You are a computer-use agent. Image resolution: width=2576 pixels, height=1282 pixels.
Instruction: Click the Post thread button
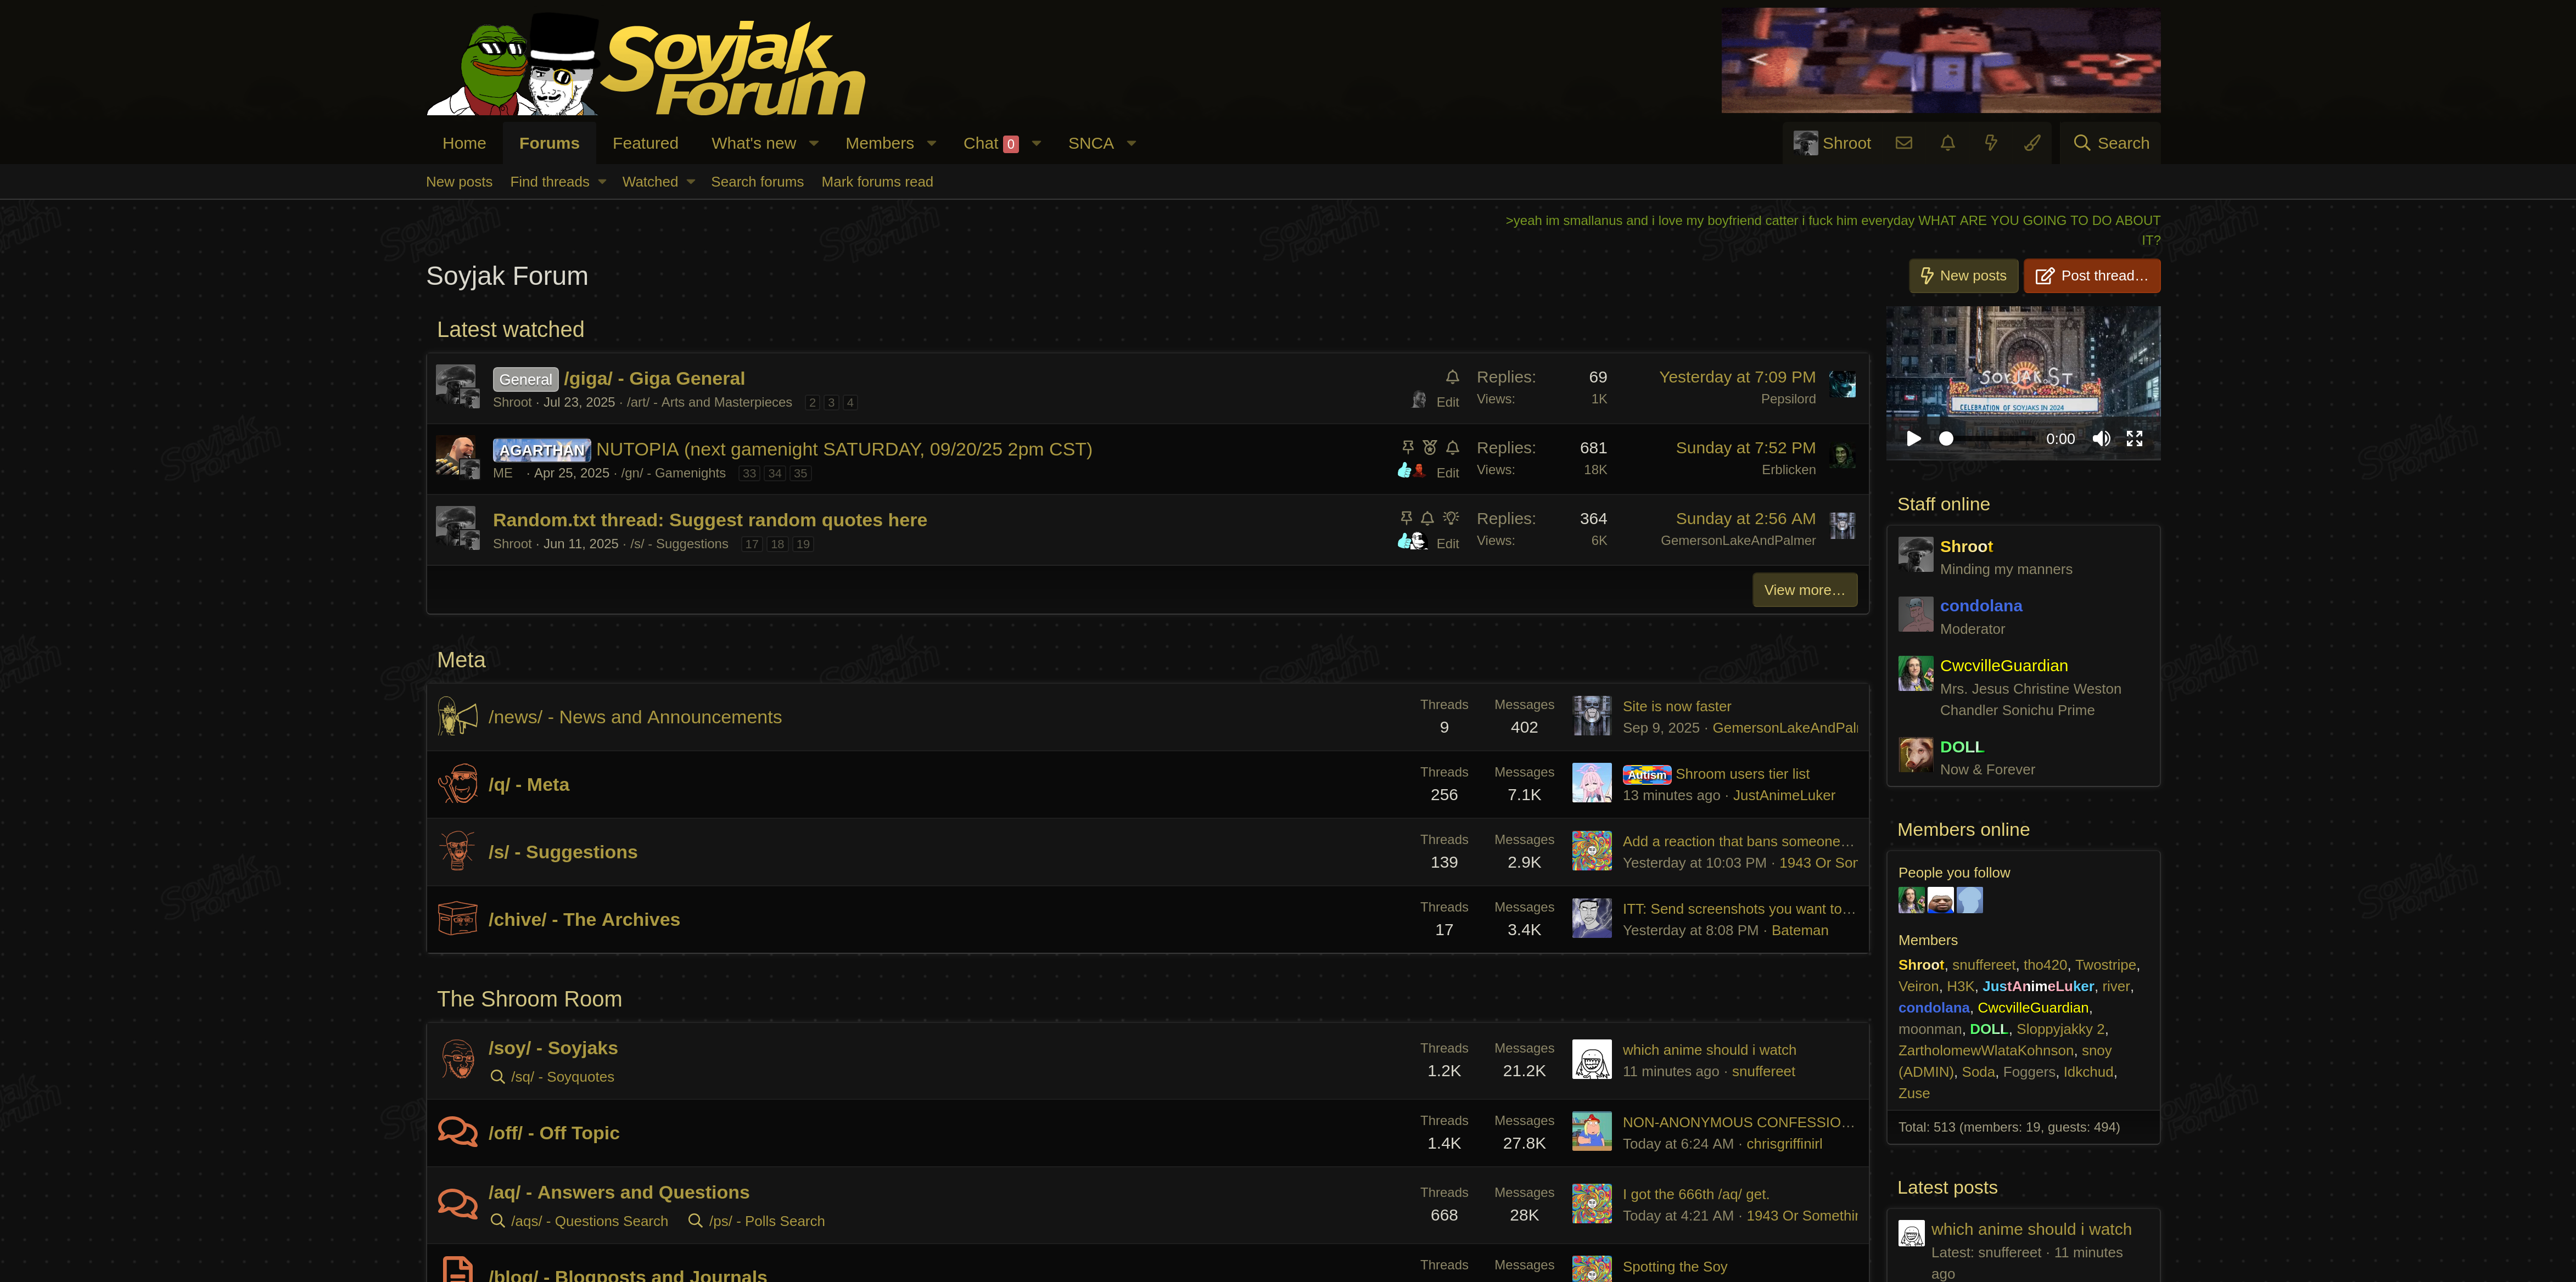(x=2092, y=276)
